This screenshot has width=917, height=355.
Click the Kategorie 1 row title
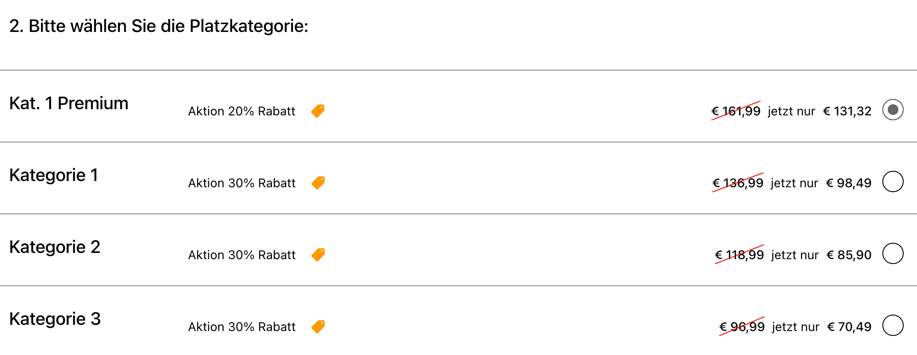tap(54, 175)
